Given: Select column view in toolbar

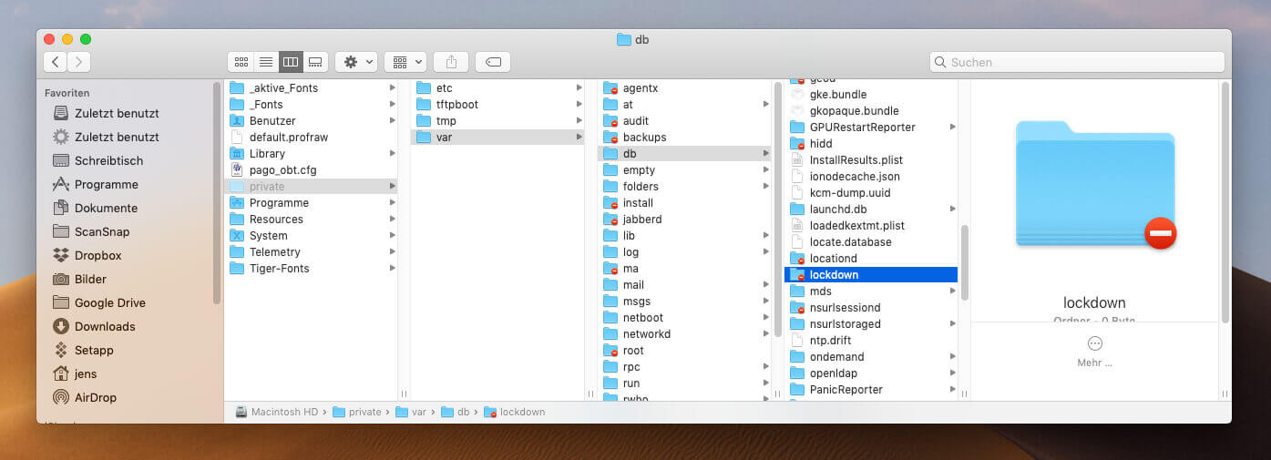Looking at the screenshot, I should tap(291, 62).
